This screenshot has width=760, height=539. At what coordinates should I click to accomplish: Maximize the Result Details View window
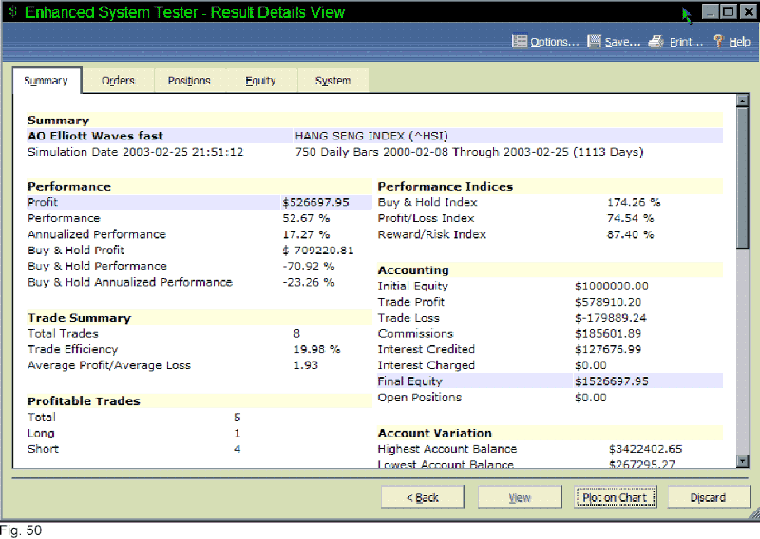click(x=729, y=11)
